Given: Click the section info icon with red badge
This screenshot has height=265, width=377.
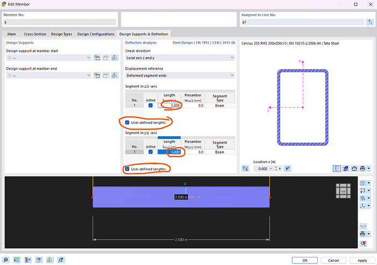Looking at the screenshot, I should tap(345, 168).
